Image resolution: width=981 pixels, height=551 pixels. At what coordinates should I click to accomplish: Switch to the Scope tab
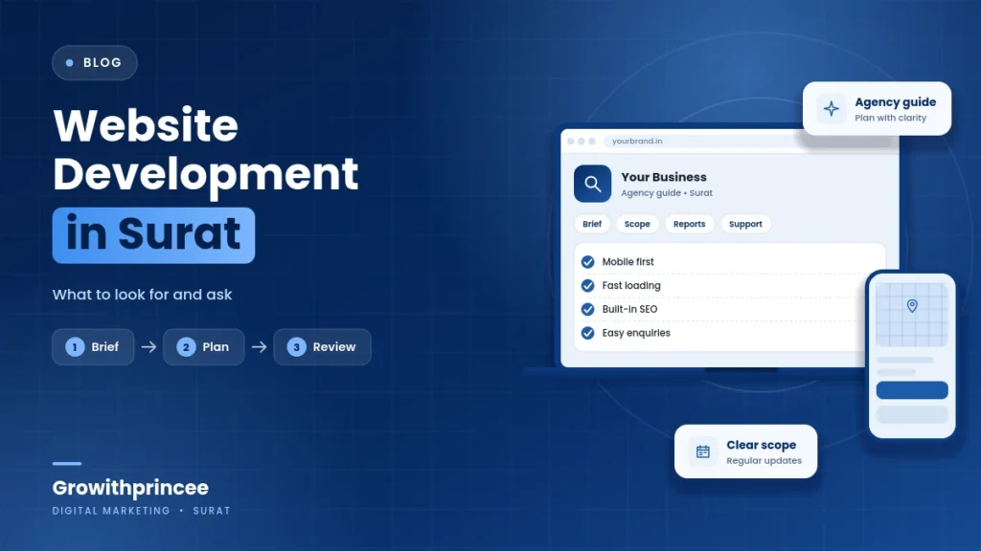click(x=637, y=224)
